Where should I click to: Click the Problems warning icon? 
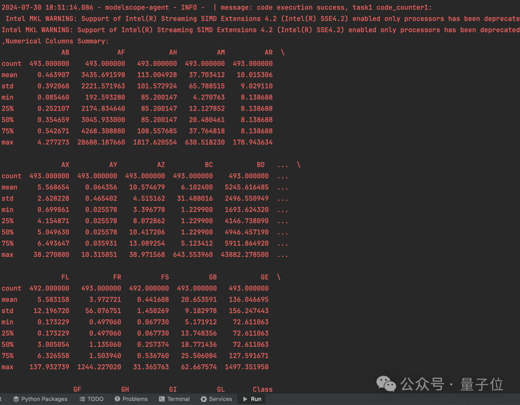click(x=117, y=399)
